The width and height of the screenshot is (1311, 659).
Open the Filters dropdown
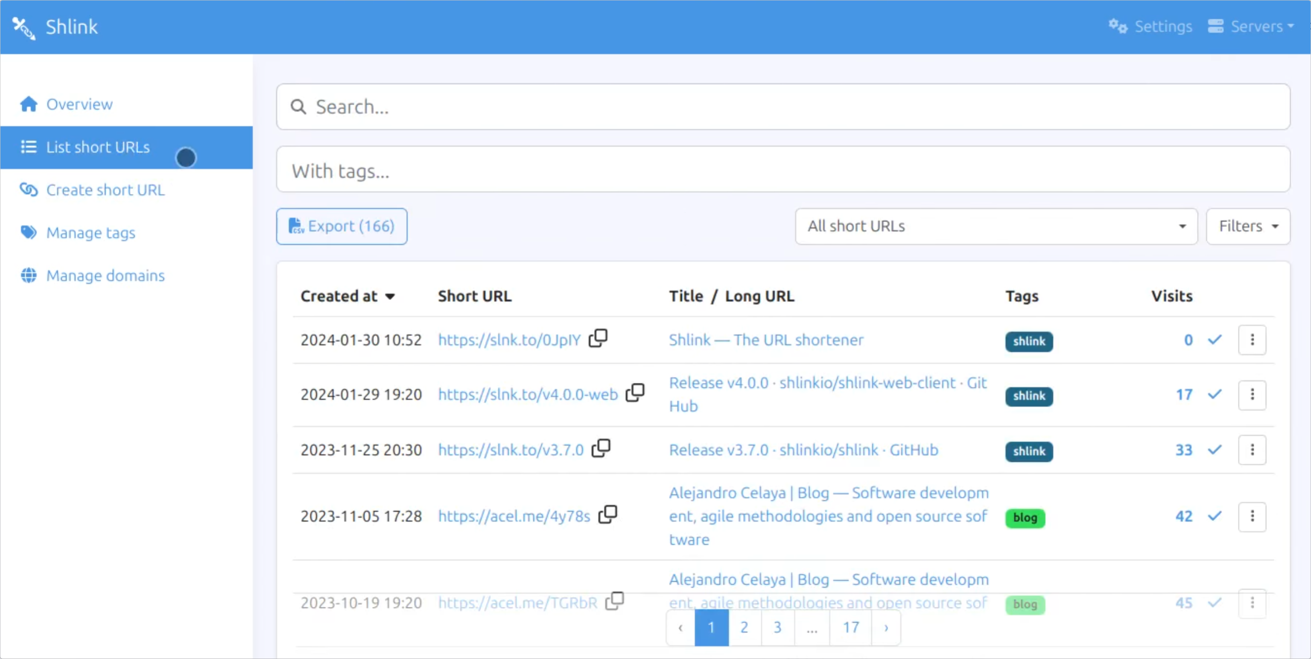[1248, 227]
